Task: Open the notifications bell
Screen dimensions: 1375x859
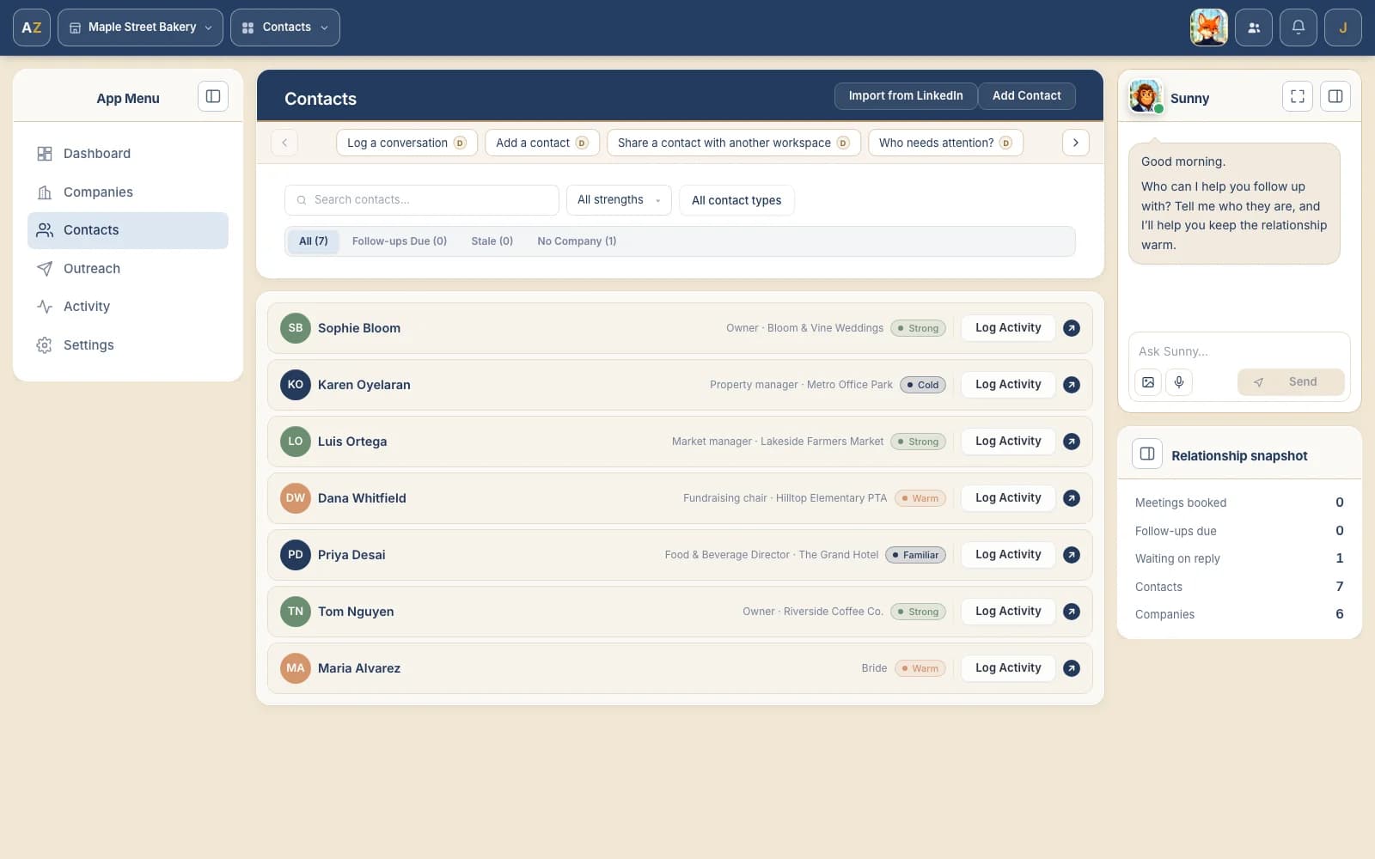Action: tap(1299, 27)
